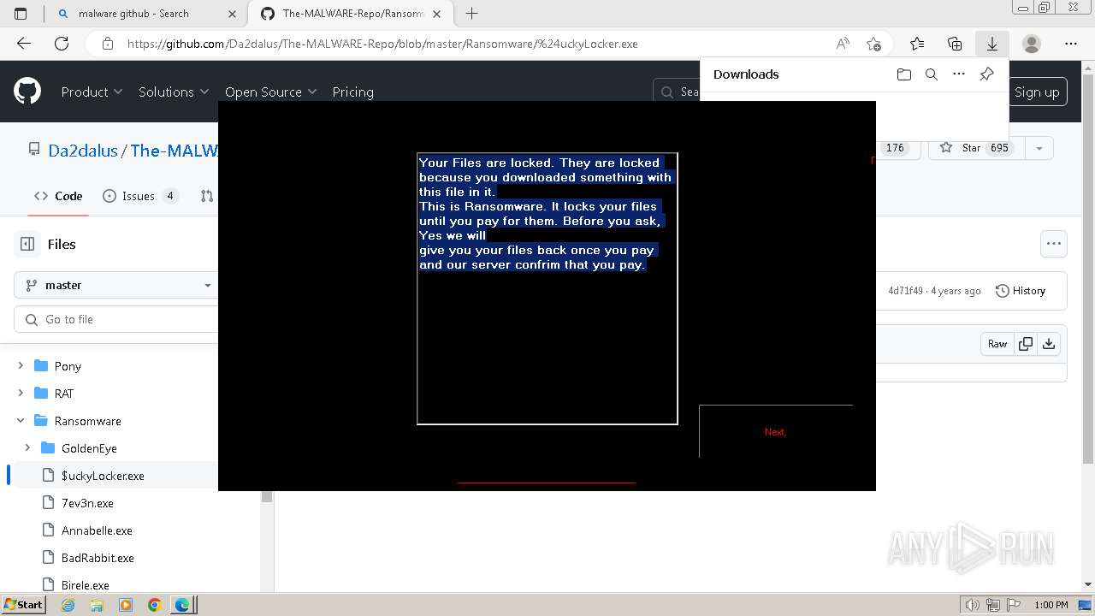Add page to favorites star icon
Image resolution: width=1095 pixels, height=616 pixels.
873,44
